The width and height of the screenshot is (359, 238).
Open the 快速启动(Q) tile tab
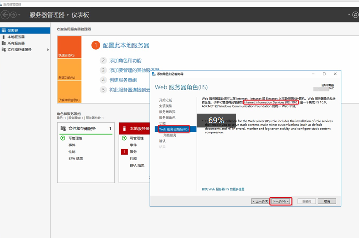(x=69, y=47)
